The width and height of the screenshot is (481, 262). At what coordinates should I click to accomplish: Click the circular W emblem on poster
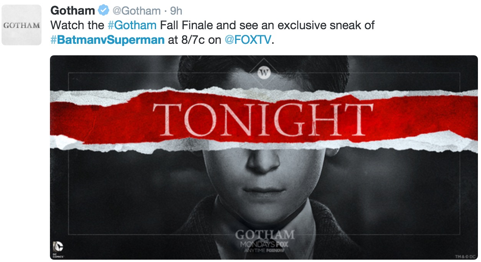coord(264,73)
